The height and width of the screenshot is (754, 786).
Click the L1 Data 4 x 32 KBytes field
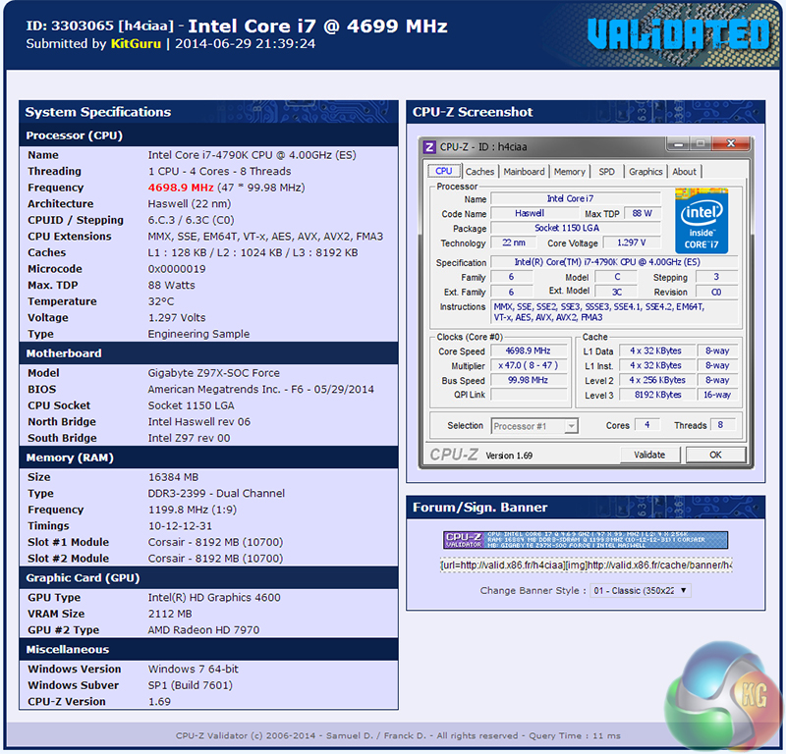click(x=657, y=350)
